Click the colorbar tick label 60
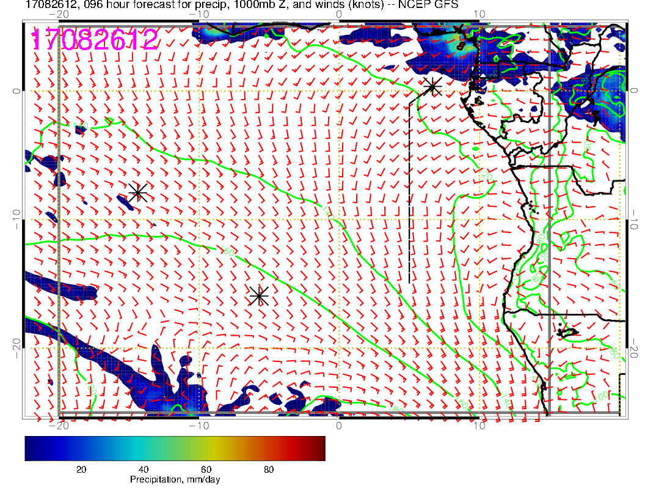 point(206,470)
